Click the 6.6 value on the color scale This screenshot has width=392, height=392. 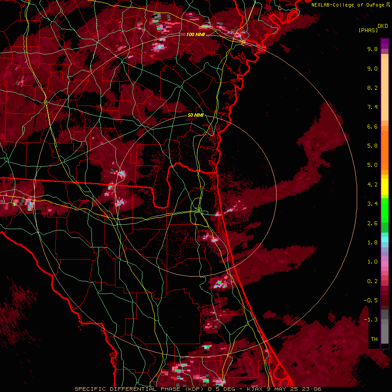[372, 126]
